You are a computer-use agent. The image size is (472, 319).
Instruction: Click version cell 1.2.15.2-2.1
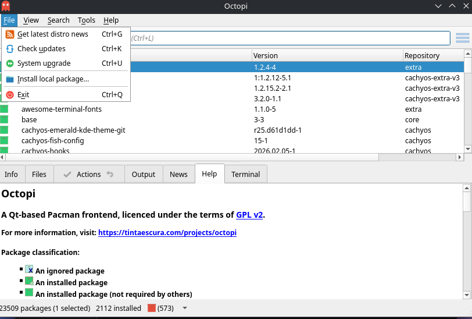point(273,88)
